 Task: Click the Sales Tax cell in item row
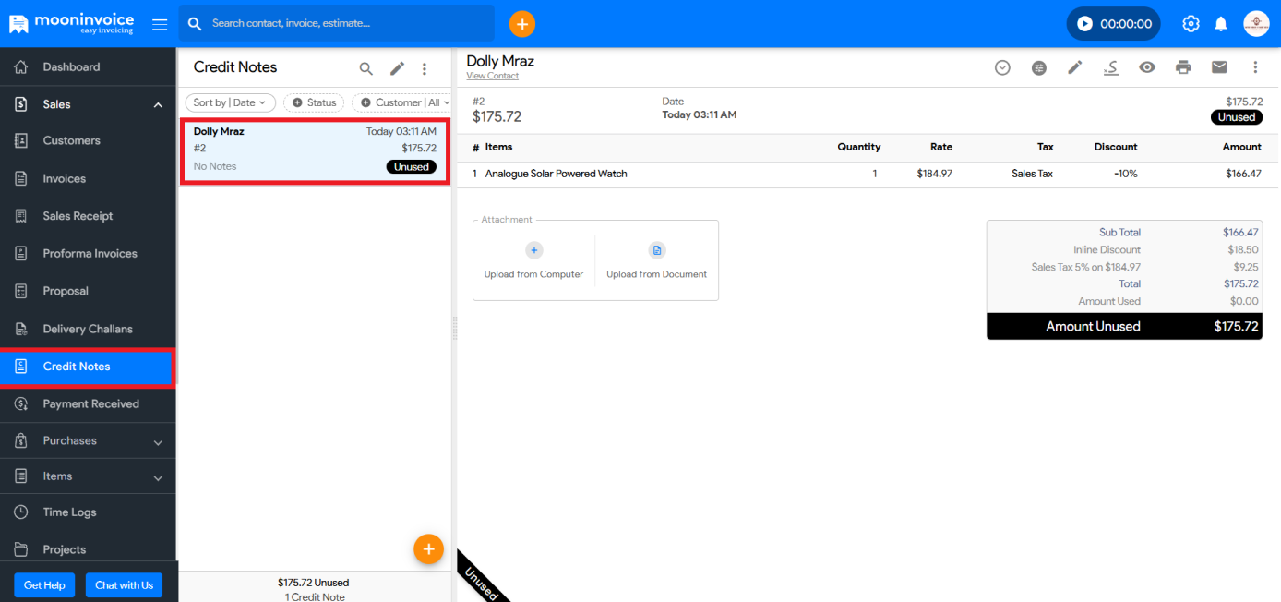click(1032, 174)
